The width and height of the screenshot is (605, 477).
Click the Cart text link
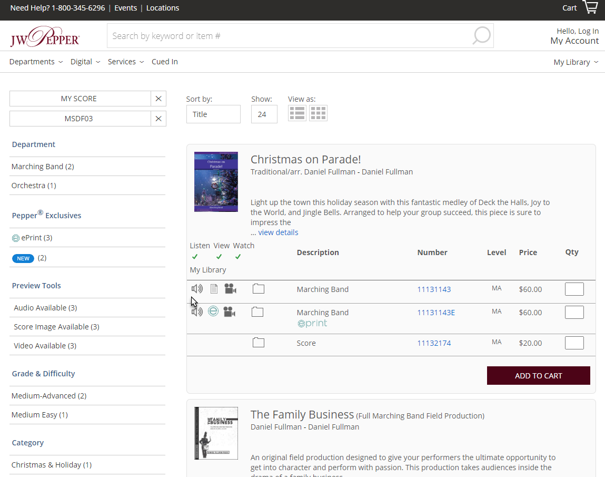click(570, 8)
